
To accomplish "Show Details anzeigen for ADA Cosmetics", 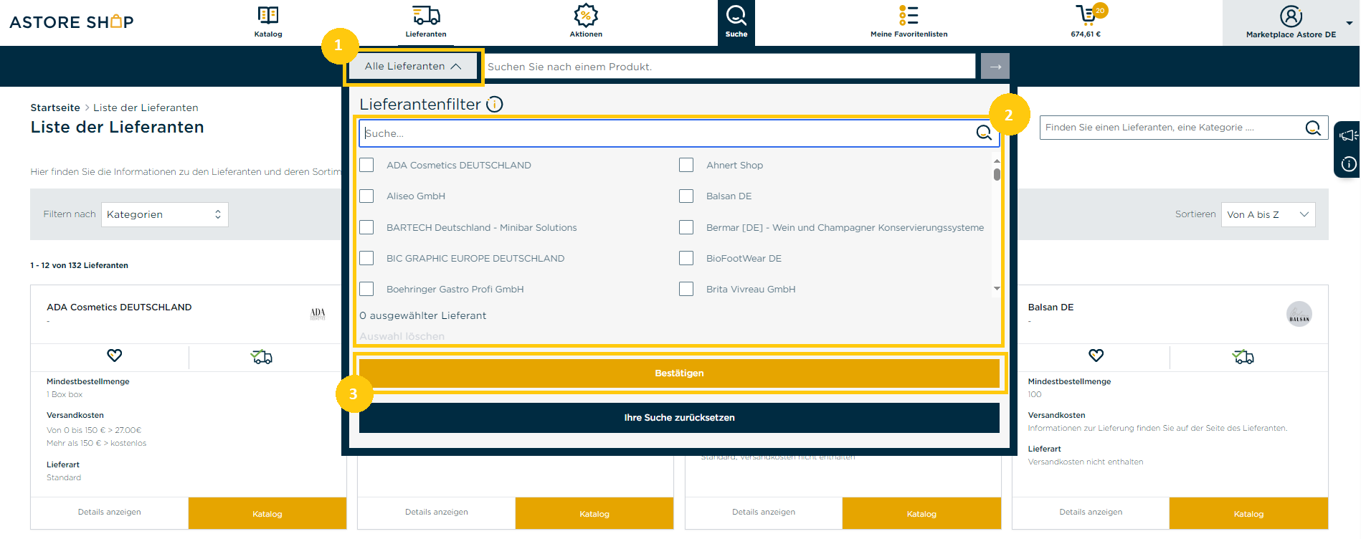I will click(x=110, y=512).
